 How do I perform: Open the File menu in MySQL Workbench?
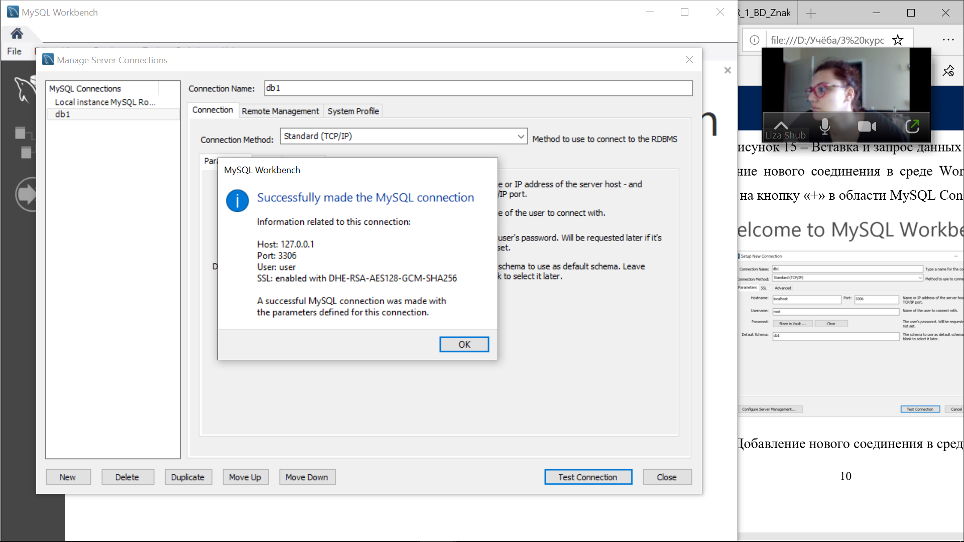click(x=14, y=51)
